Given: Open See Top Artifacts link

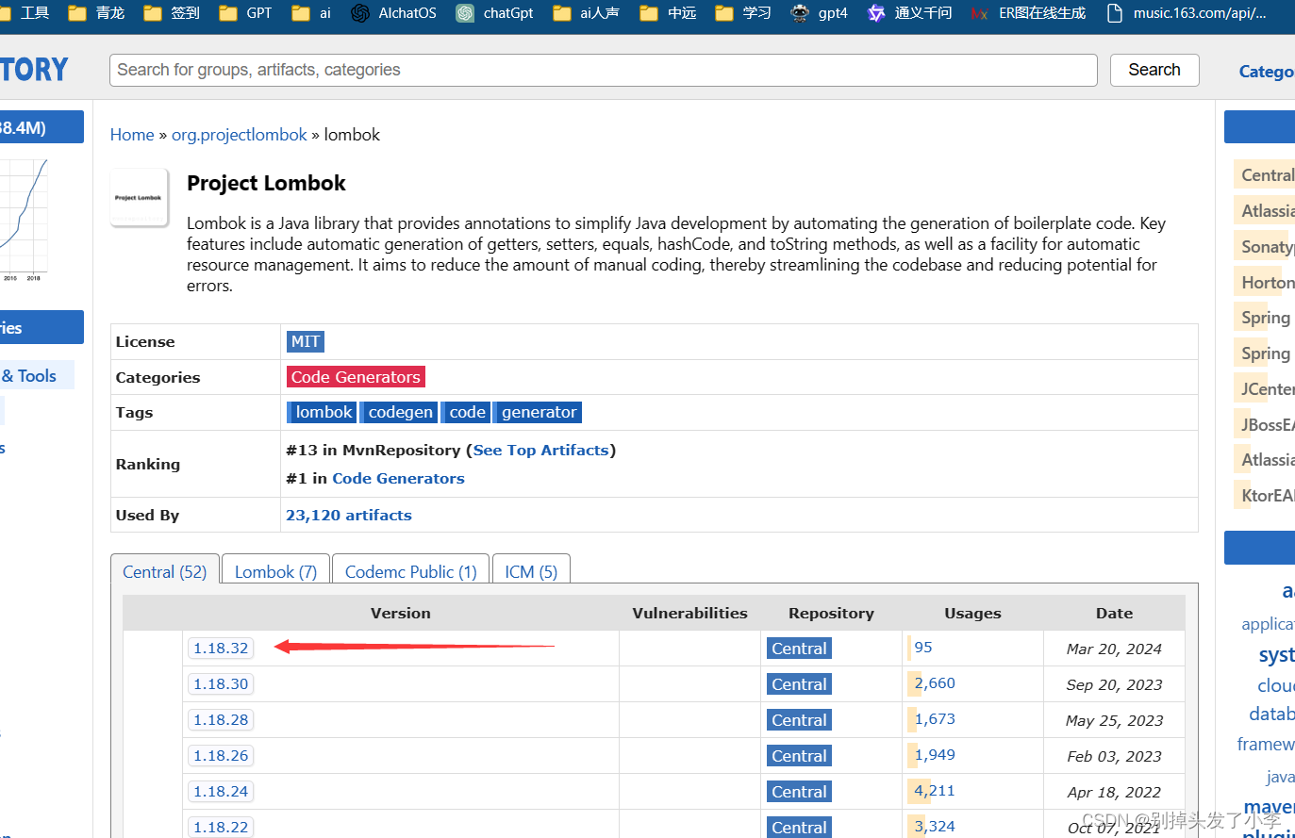Looking at the screenshot, I should 541,451.
